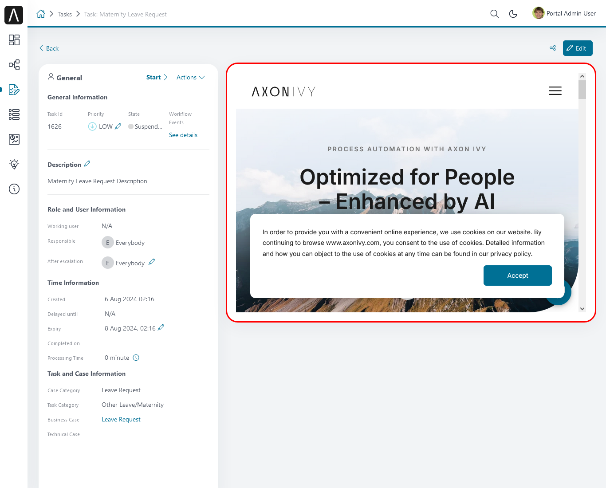Open the hamburger menu in embedded page
606x488 pixels.
(x=555, y=91)
